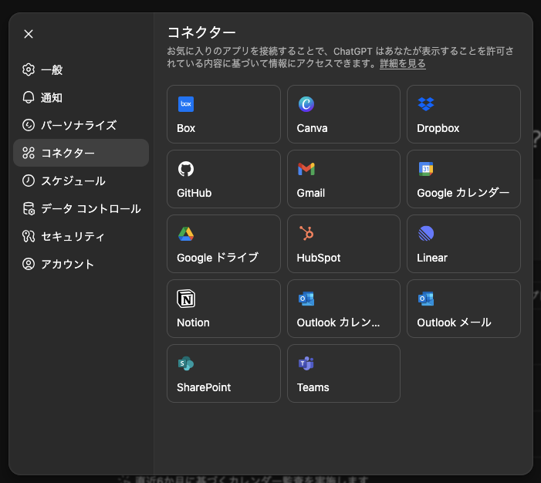
Task: Open the Linear connector card
Action: pyautogui.click(x=464, y=244)
